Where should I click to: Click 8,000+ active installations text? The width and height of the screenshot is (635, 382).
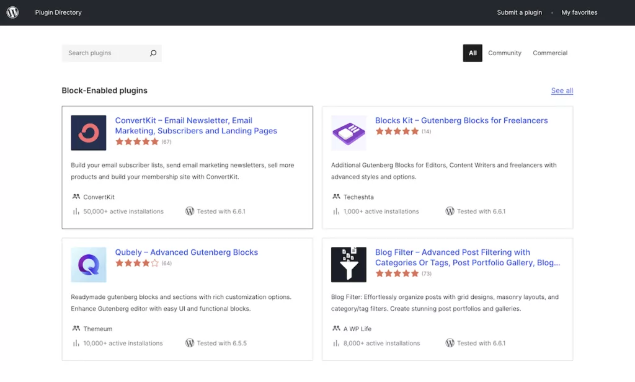pos(381,343)
